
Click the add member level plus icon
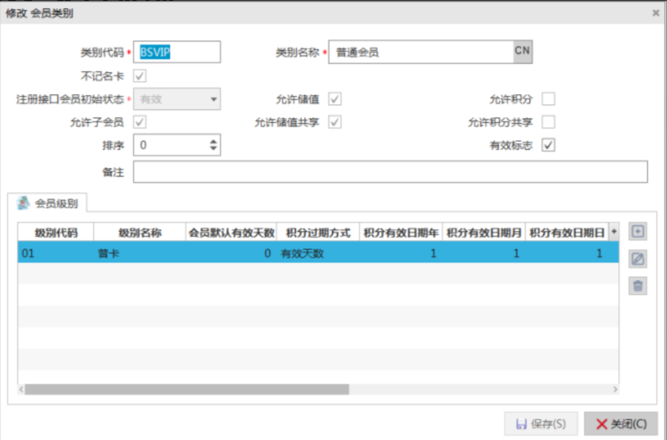click(637, 232)
